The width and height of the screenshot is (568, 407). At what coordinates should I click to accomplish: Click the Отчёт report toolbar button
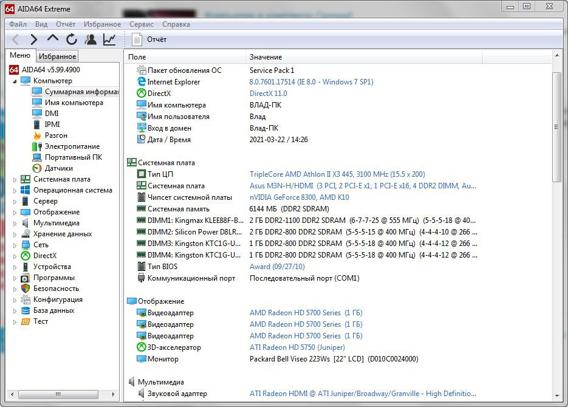click(149, 39)
